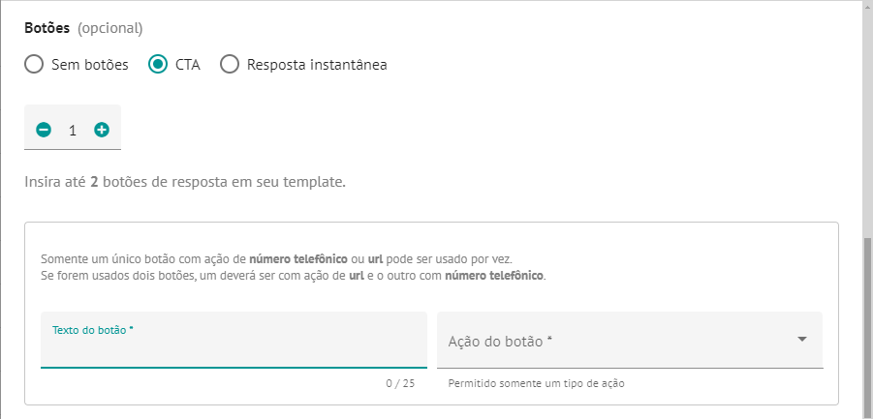Image resolution: width=873 pixels, height=419 pixels.
Task: Increase button count with plus icon
Action: pyautogui.click(x=102, y=130)
